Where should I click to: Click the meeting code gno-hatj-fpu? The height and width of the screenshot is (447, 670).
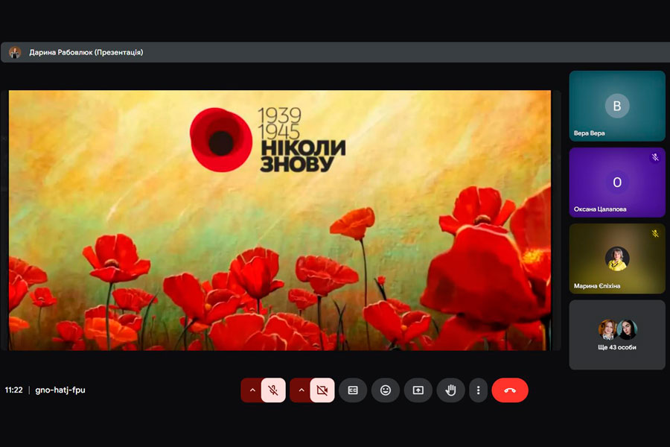(60, 390)
